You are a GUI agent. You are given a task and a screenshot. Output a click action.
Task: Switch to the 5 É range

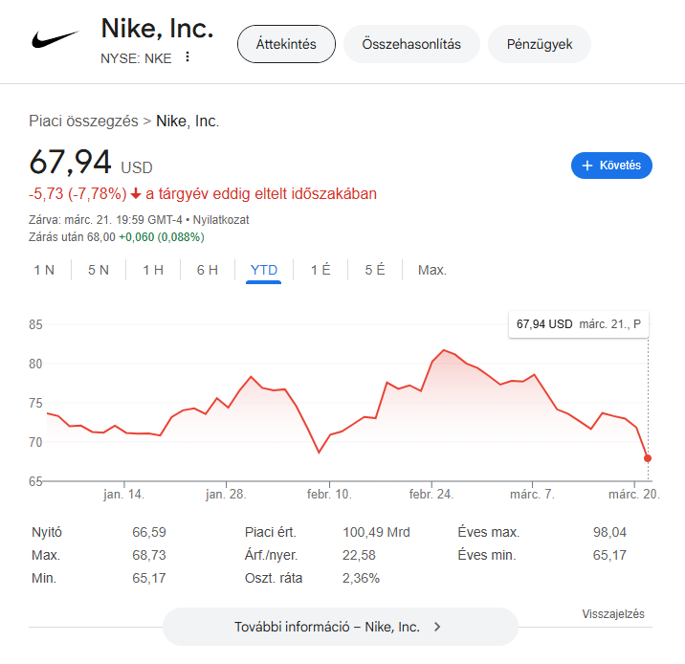[x=375, y=270]
